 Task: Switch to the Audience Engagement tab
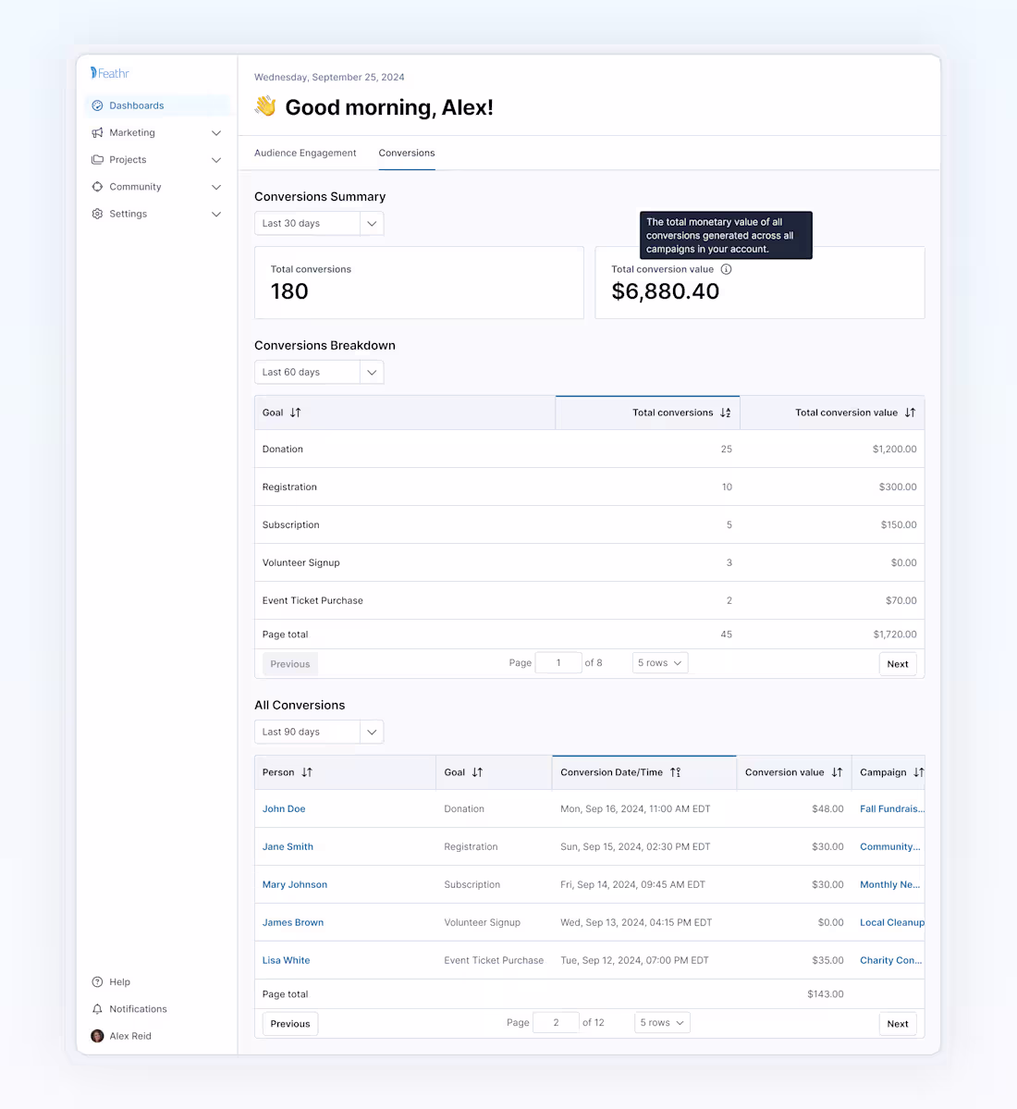pyautogui.click(x=305, y=153)
